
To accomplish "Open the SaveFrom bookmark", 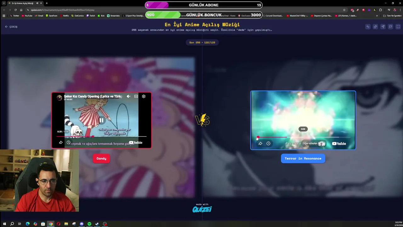I will [52, 15].
